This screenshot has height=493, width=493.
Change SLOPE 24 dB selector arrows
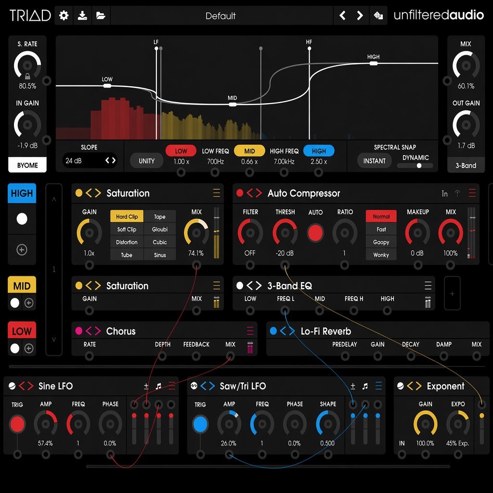[110, 161]
